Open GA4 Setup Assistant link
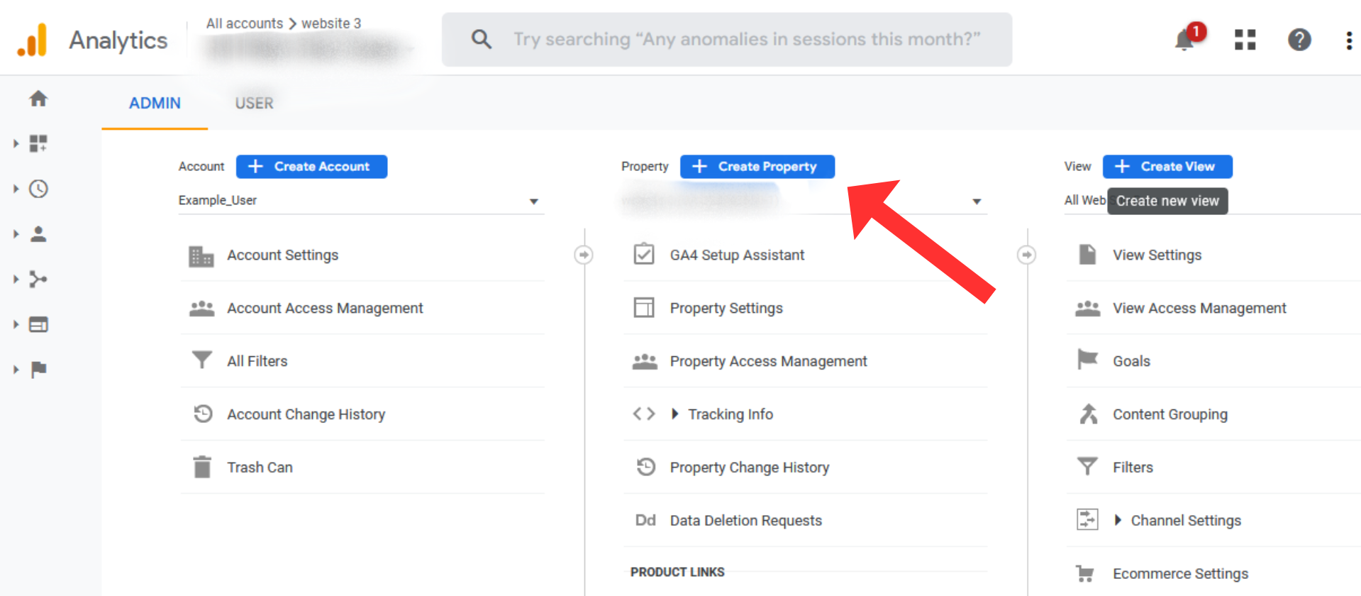Viewport: 1361px width, 596px height. tap(737, 255)
